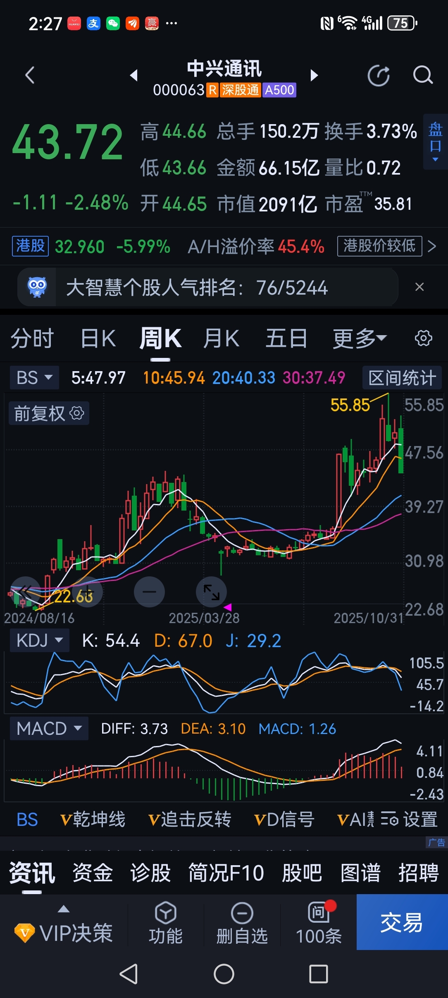Select the AI VIP indicator

coord(355,819)
